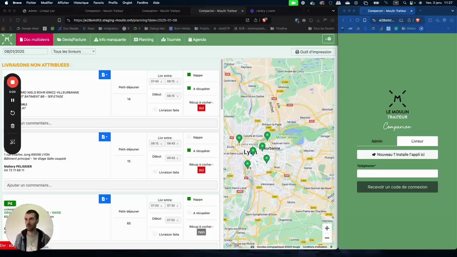Share the page from left browser address bar
Image resolution: width=457 pixels, height=257 pixels.
click(256, 20)
